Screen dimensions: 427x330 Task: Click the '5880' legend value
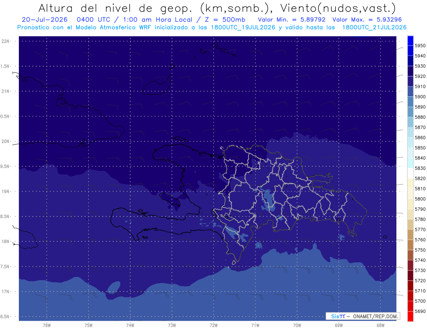(x=420, y=117)
